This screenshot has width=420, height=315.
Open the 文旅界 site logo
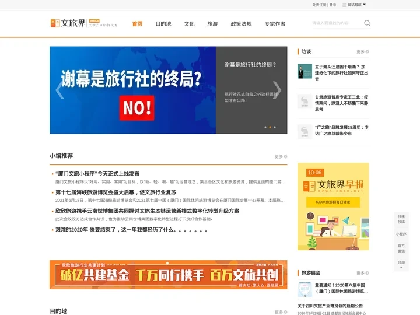point(83,23)
